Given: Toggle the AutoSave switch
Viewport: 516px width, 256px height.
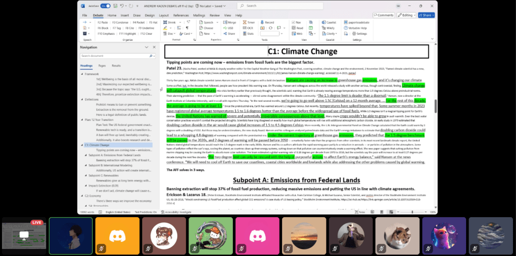Looking at the screenshot, I should (105, 6).
